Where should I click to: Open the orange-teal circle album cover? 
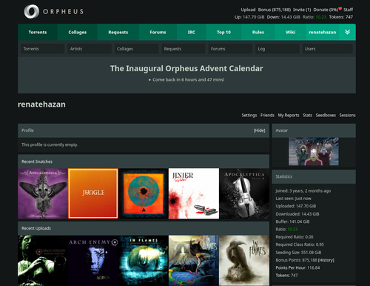(144, 193)
